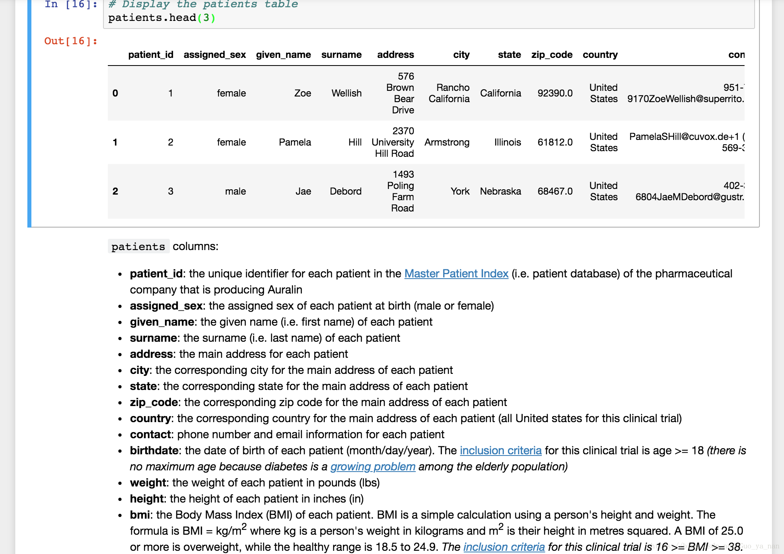
Task: Click the country column header
Action: (600, 55)
